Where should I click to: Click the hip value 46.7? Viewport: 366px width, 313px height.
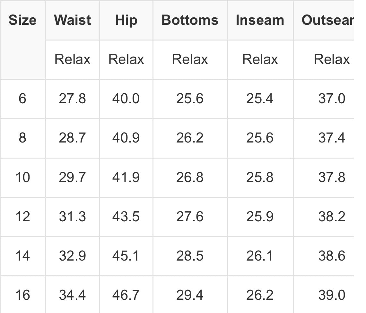click(126, 295)
